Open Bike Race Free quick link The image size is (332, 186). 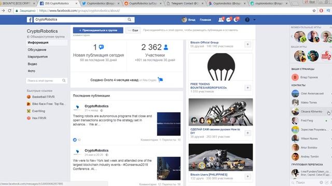pyautogui.click(x=46, y=104)
